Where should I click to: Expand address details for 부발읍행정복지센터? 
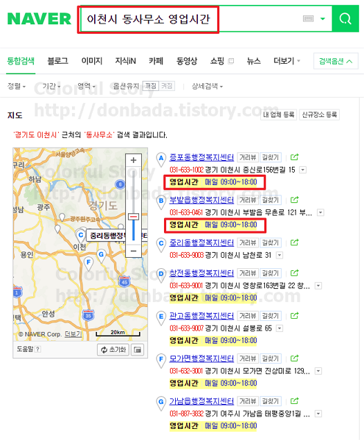pos(320,213)
